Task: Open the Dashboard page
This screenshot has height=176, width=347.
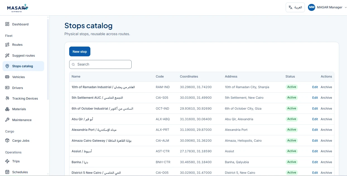Action: pos(23,24)
